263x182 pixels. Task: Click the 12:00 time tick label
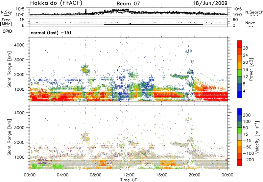point(129,175)
